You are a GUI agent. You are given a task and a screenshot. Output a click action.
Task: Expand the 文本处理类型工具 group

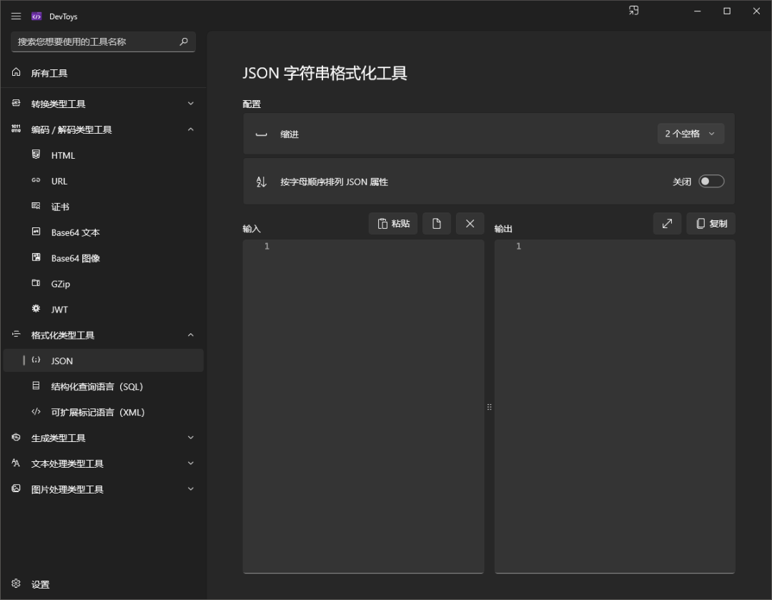(103, 463)
